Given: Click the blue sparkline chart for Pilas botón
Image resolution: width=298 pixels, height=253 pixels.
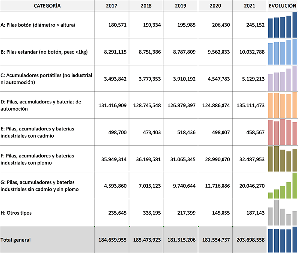Looking at the screenshot, I should [282, 25].
